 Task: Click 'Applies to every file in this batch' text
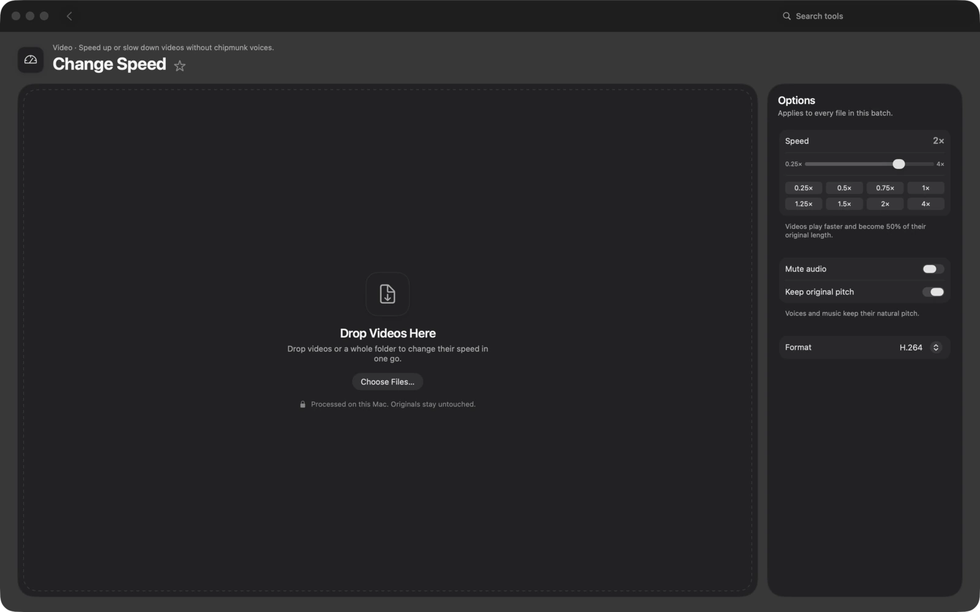click(x=835, y=113)
